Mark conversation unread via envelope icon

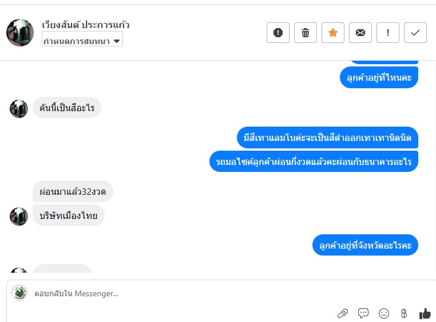(x=360, y=33)
